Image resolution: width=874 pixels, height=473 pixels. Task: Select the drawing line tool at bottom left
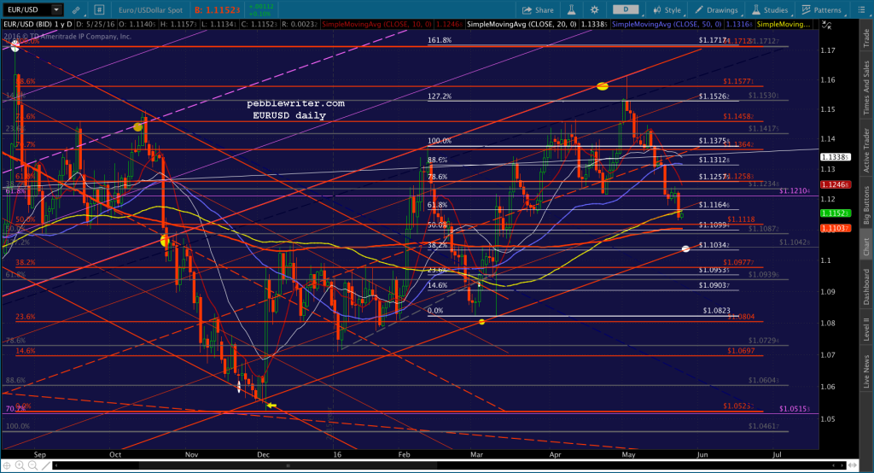[45, 465]
